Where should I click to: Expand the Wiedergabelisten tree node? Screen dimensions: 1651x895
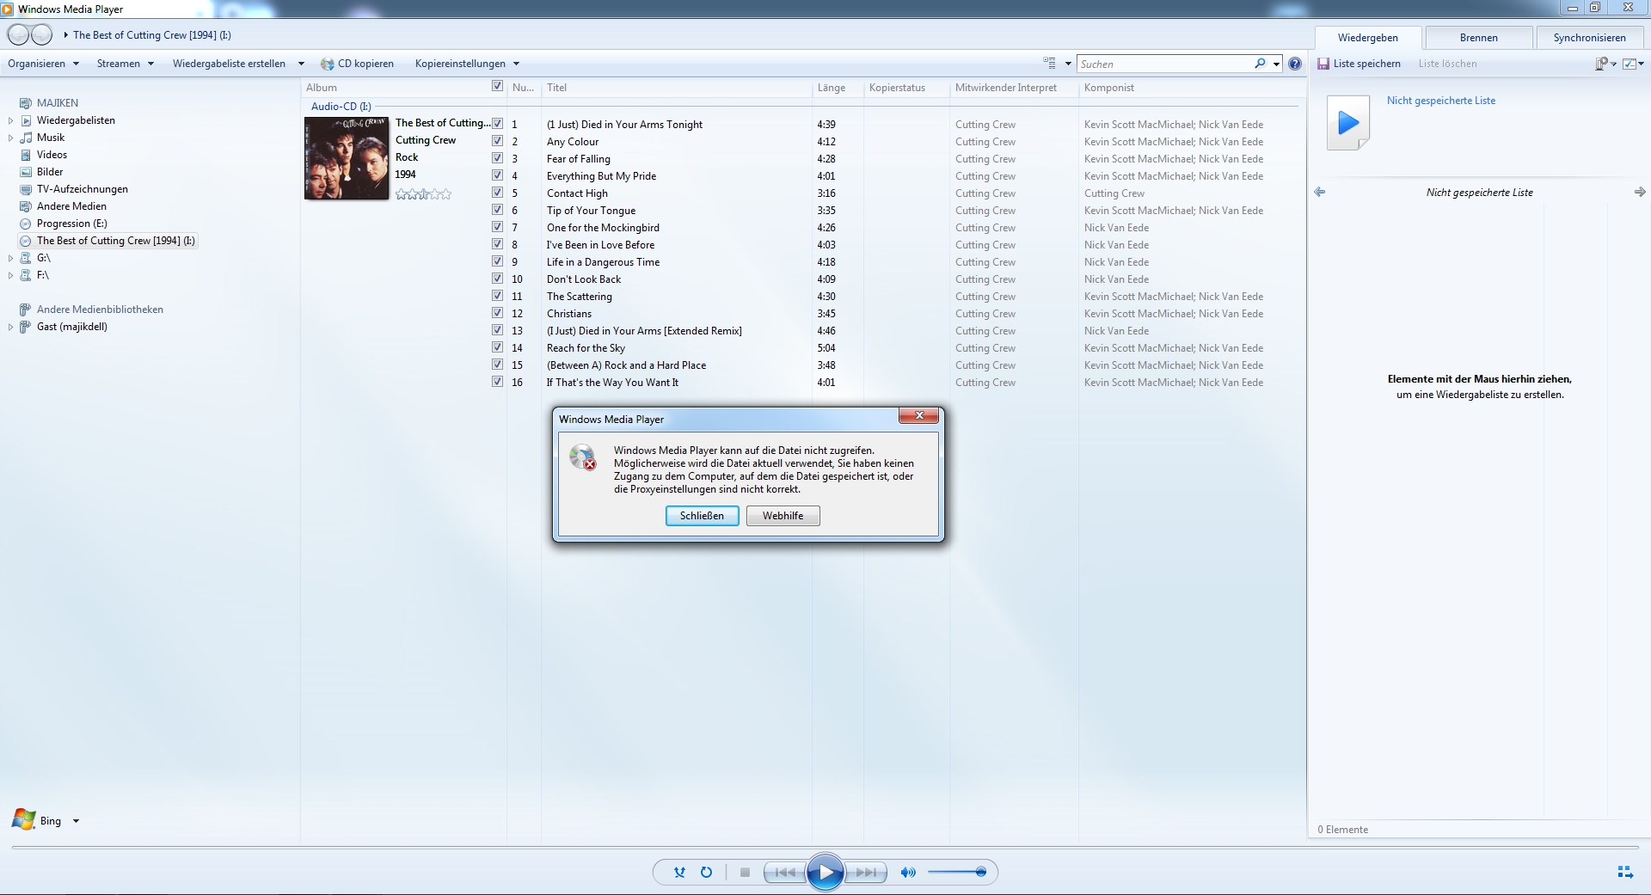tap(10, 120)
